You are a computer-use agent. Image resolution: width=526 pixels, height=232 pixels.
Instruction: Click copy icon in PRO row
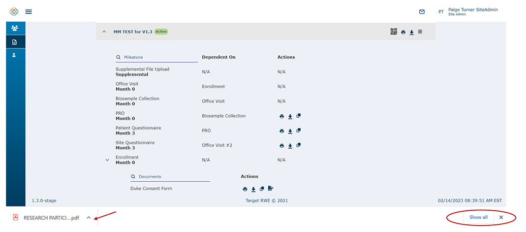pyautogui.click(x=298, y=116)
